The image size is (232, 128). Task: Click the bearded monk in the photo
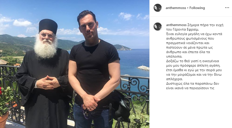pos(44,74)
